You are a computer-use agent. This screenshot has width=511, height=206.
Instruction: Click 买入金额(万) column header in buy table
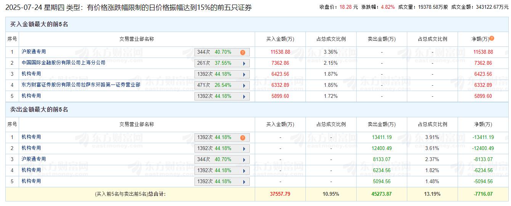pyautogui.click(x=280, y=39)
